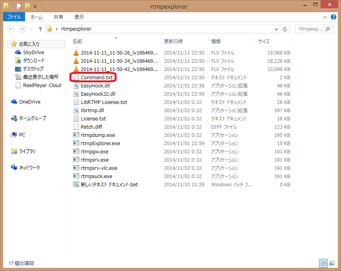341x271 pixels.
Task: Open the Quick Access Toolbar customize dropdown
Action: point(35,6)
